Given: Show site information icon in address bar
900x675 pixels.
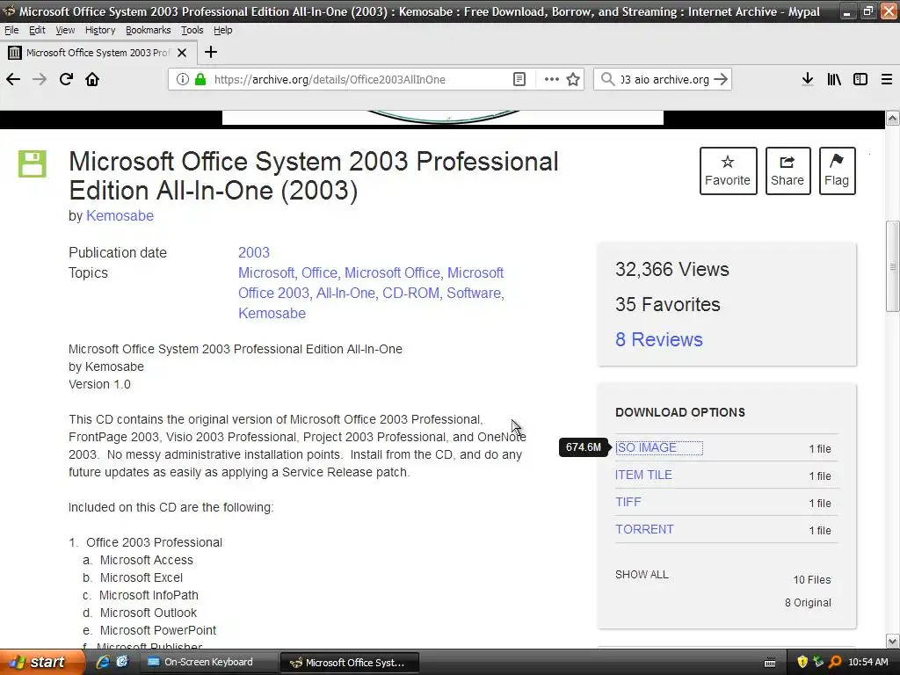Looking at the screenshot, I should (183, 79).
